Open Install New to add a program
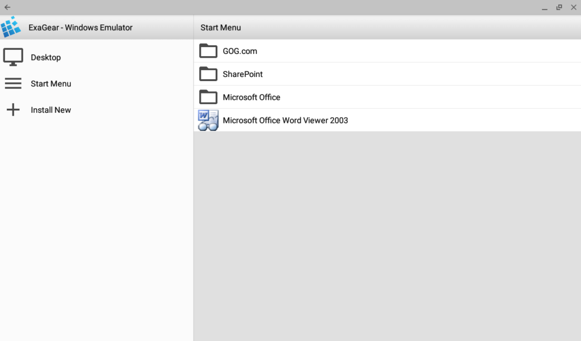The image size is (581, 341). (x=51, y=109)
